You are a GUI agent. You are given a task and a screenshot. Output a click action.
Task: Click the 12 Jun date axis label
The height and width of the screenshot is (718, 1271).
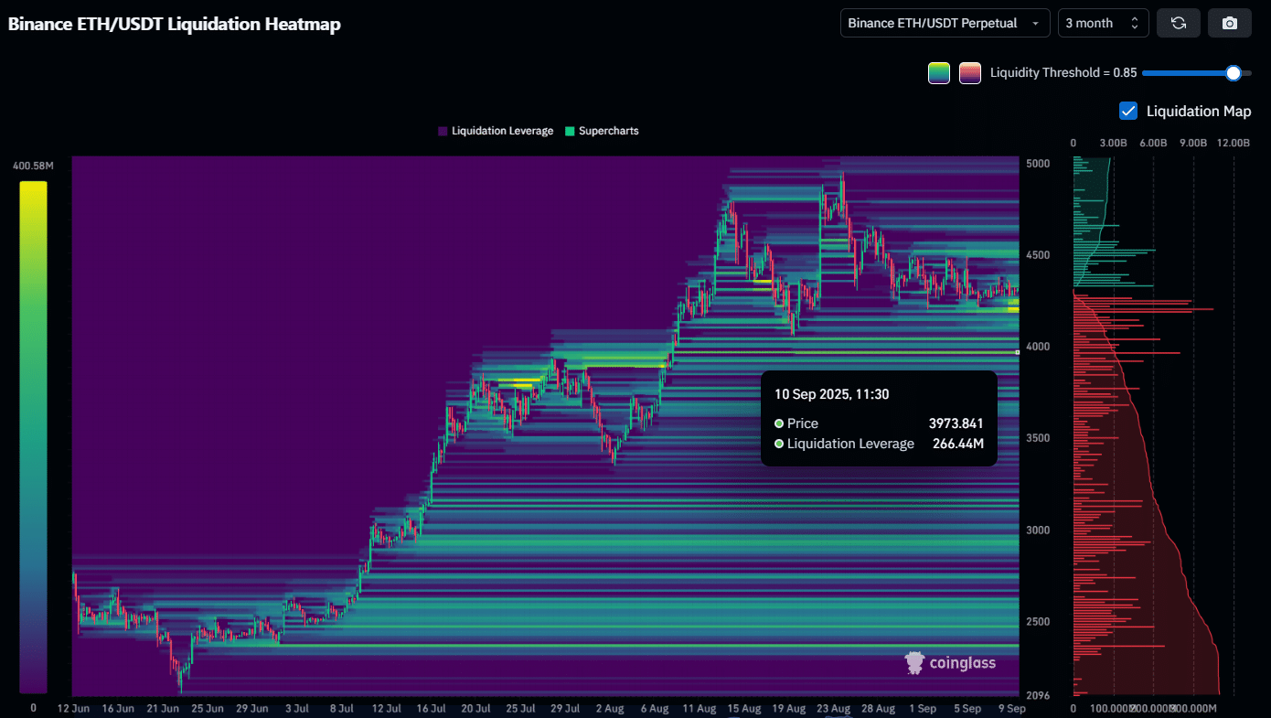[x=73, y=708]
